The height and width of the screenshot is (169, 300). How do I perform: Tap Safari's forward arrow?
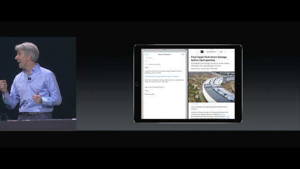[195, 52]
